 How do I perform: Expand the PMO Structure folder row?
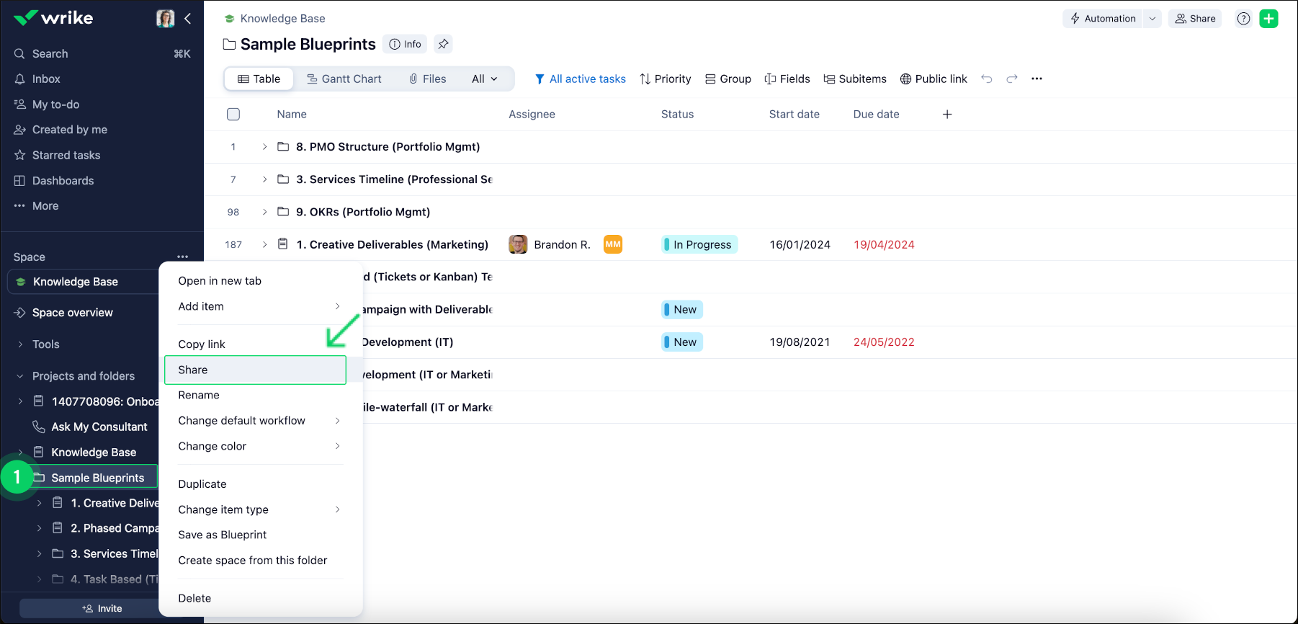[264, 147]
